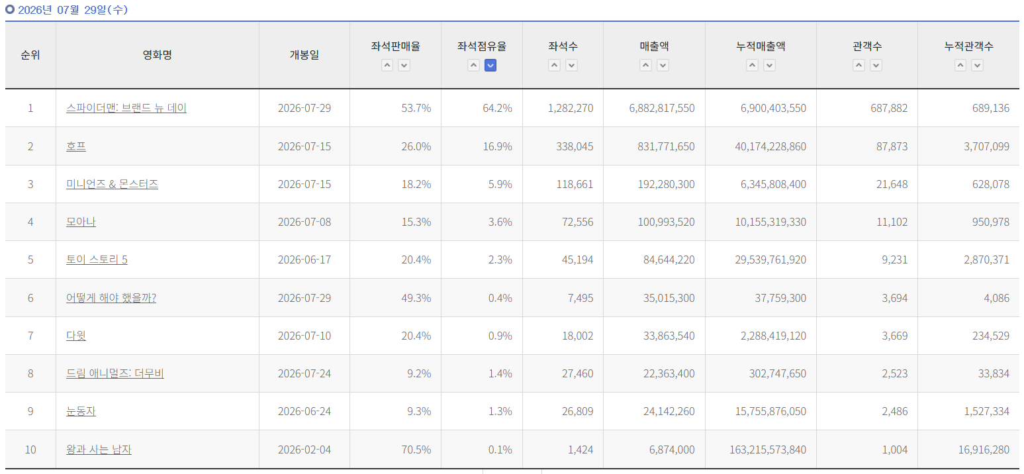1024x474 pixels.
Task: Sort 누적매출액 descending with down arrow
Action: 769,65
